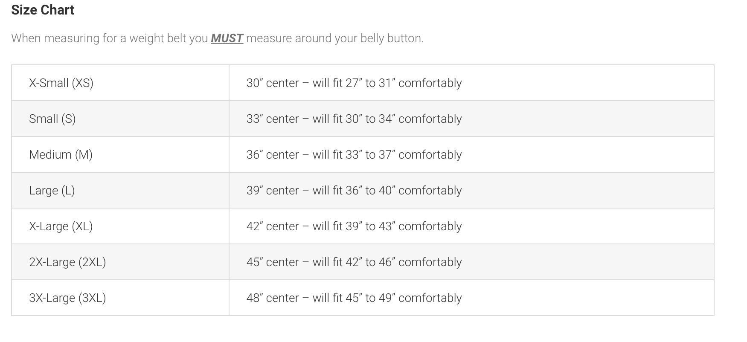Screen dimensions: 747x342
Task: Click the text 'fit 36” to 40” comfortably'
Action: pyautogui.click(x=397, y=190)
